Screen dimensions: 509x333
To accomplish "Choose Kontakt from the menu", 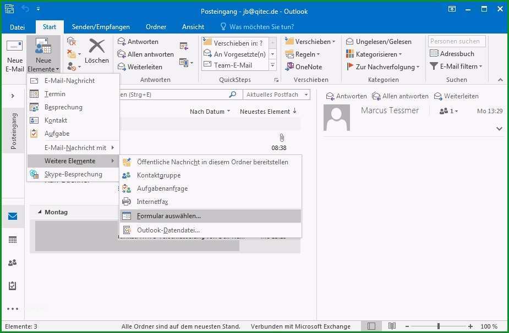I will tap(73, 120).
